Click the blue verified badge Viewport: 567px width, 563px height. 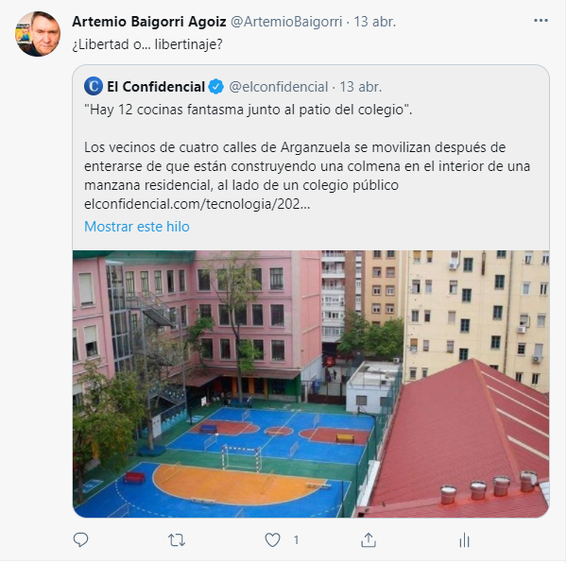click(216, 87)
